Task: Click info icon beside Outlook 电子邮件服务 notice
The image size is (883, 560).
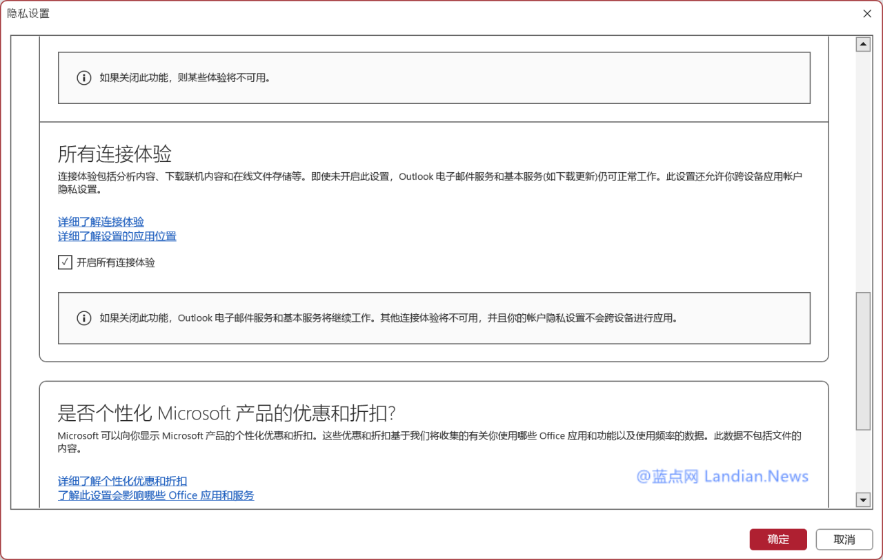Action: 83,318
